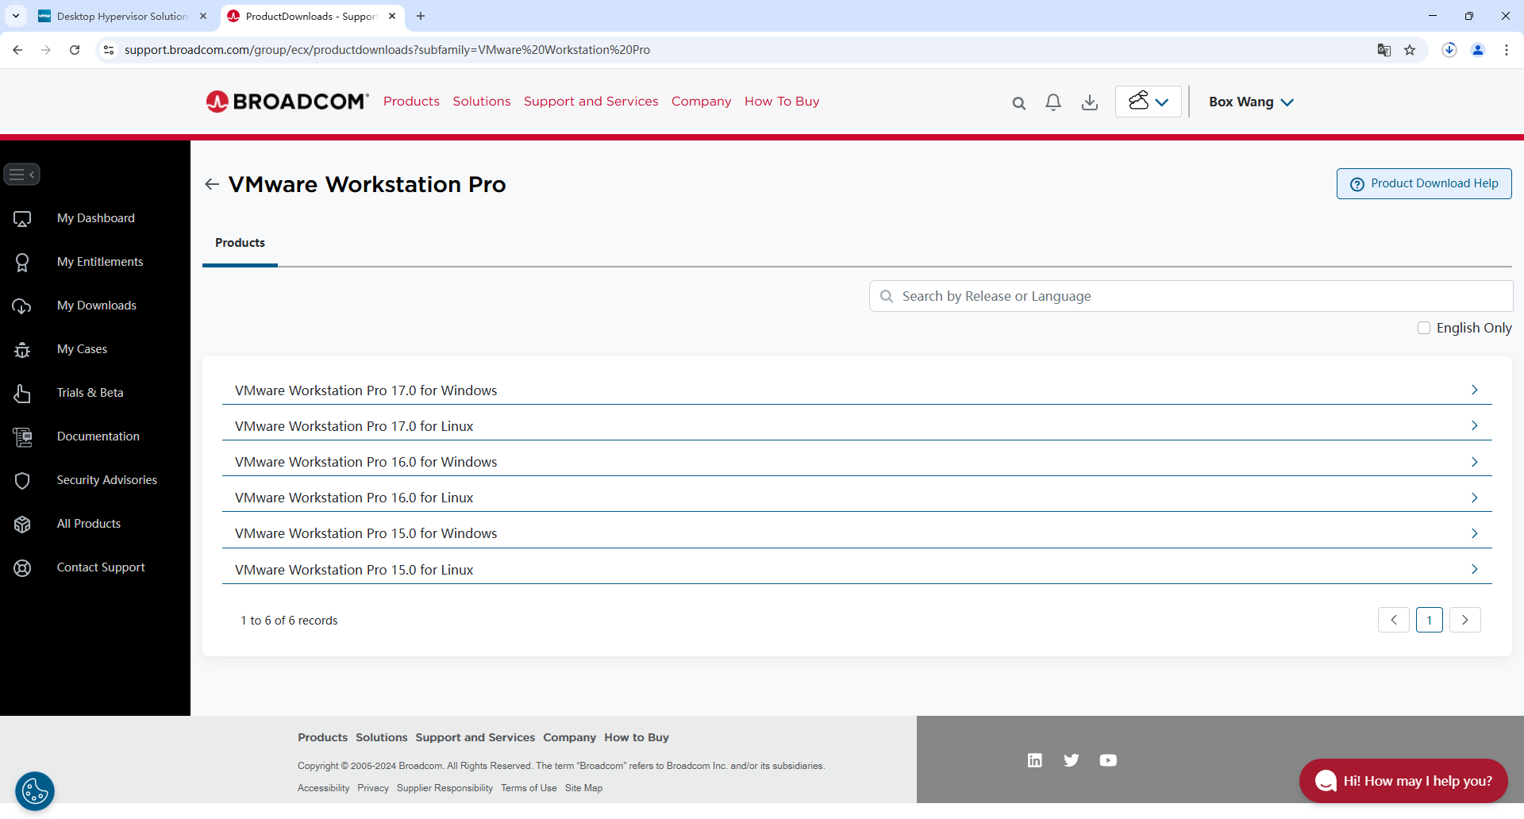Go to the next page of records
Viewport: 1524px width, 819px height.
point(1465,620)
